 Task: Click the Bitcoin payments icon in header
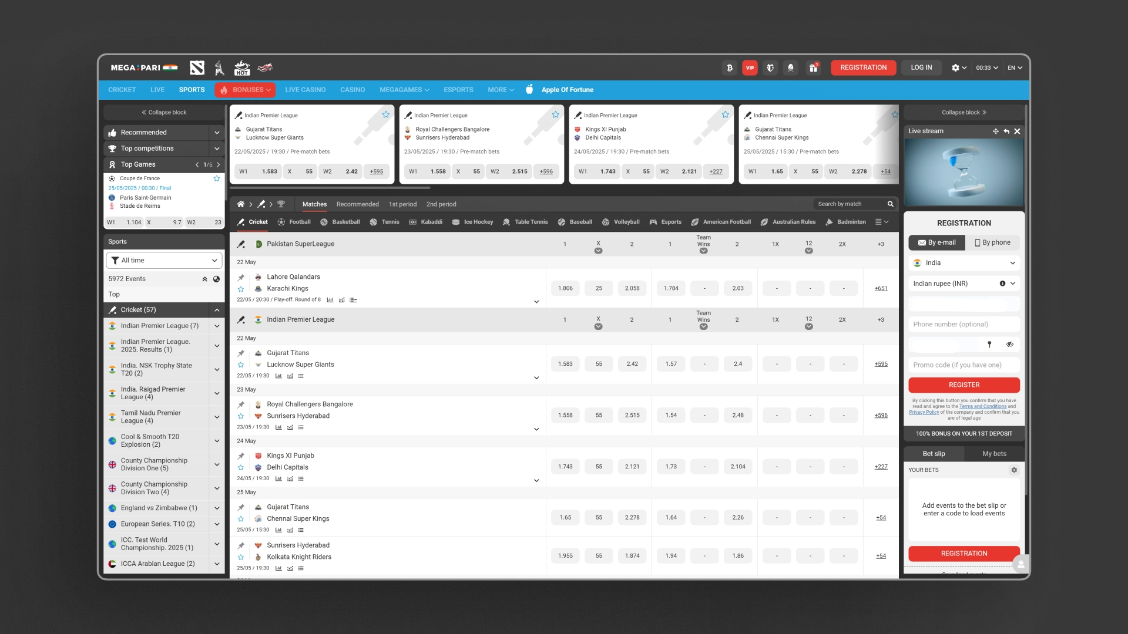click(x=730, y=68)
